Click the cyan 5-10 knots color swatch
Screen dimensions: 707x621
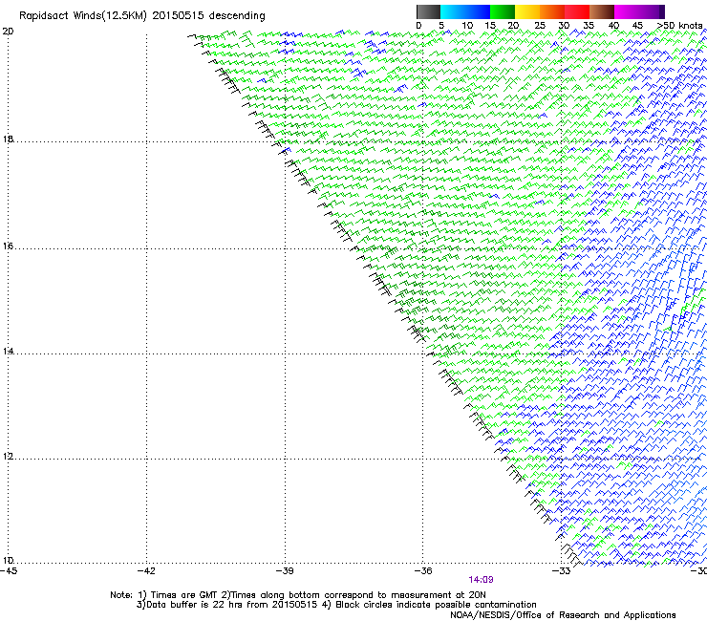pos(453,11)
